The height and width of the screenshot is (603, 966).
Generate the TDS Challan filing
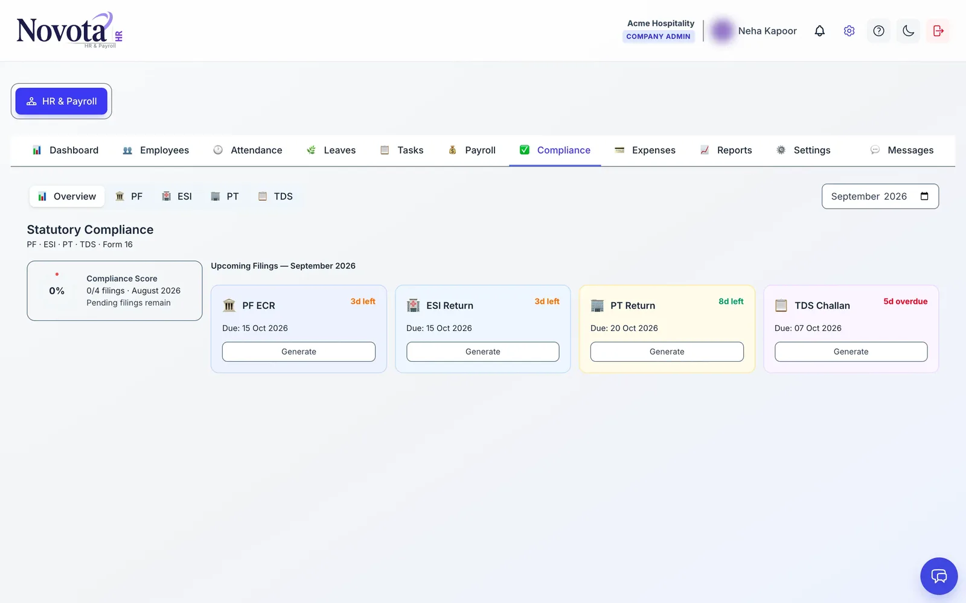pyautogui.click(x=851, y=352)
